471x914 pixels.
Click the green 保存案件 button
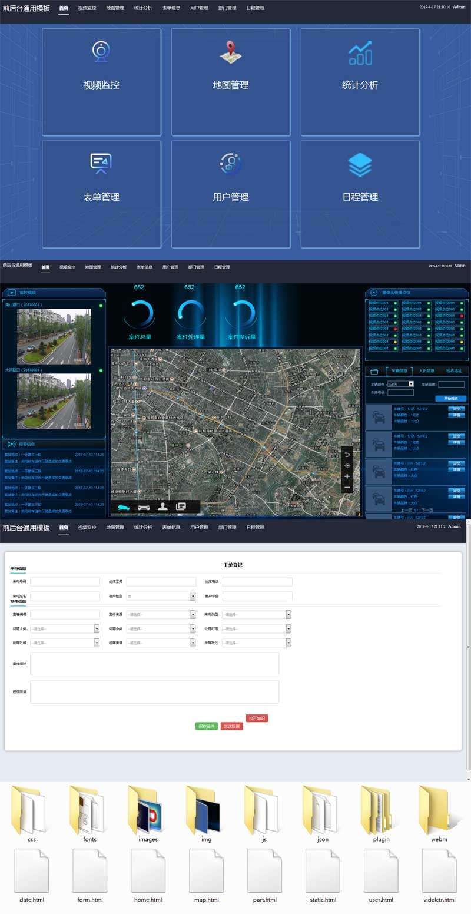[206, 726]
